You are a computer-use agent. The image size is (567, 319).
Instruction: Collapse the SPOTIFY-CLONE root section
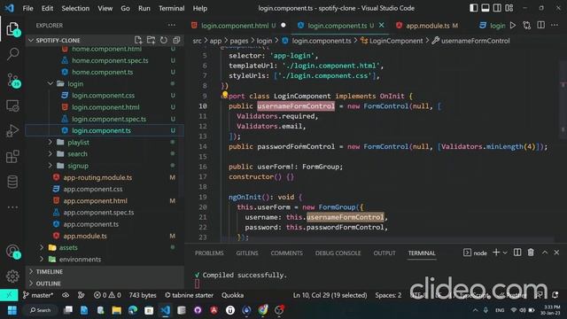(31, 40)
